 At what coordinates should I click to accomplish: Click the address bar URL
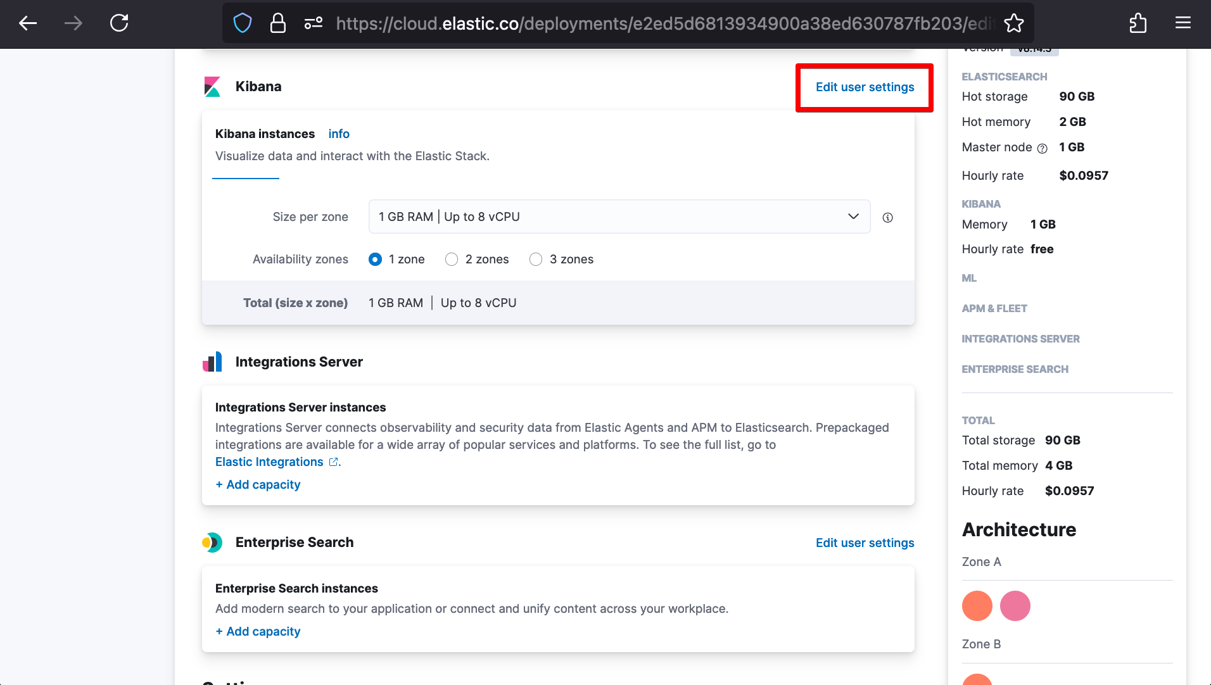point(665,23)
